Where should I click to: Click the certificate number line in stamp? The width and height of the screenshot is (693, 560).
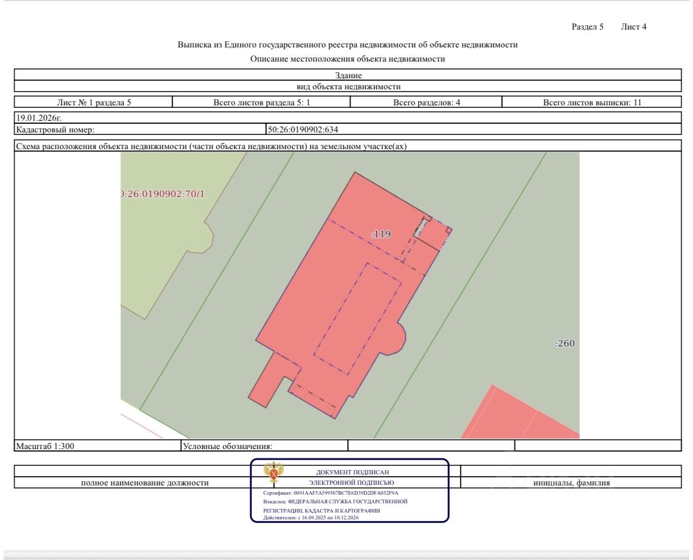331,493
